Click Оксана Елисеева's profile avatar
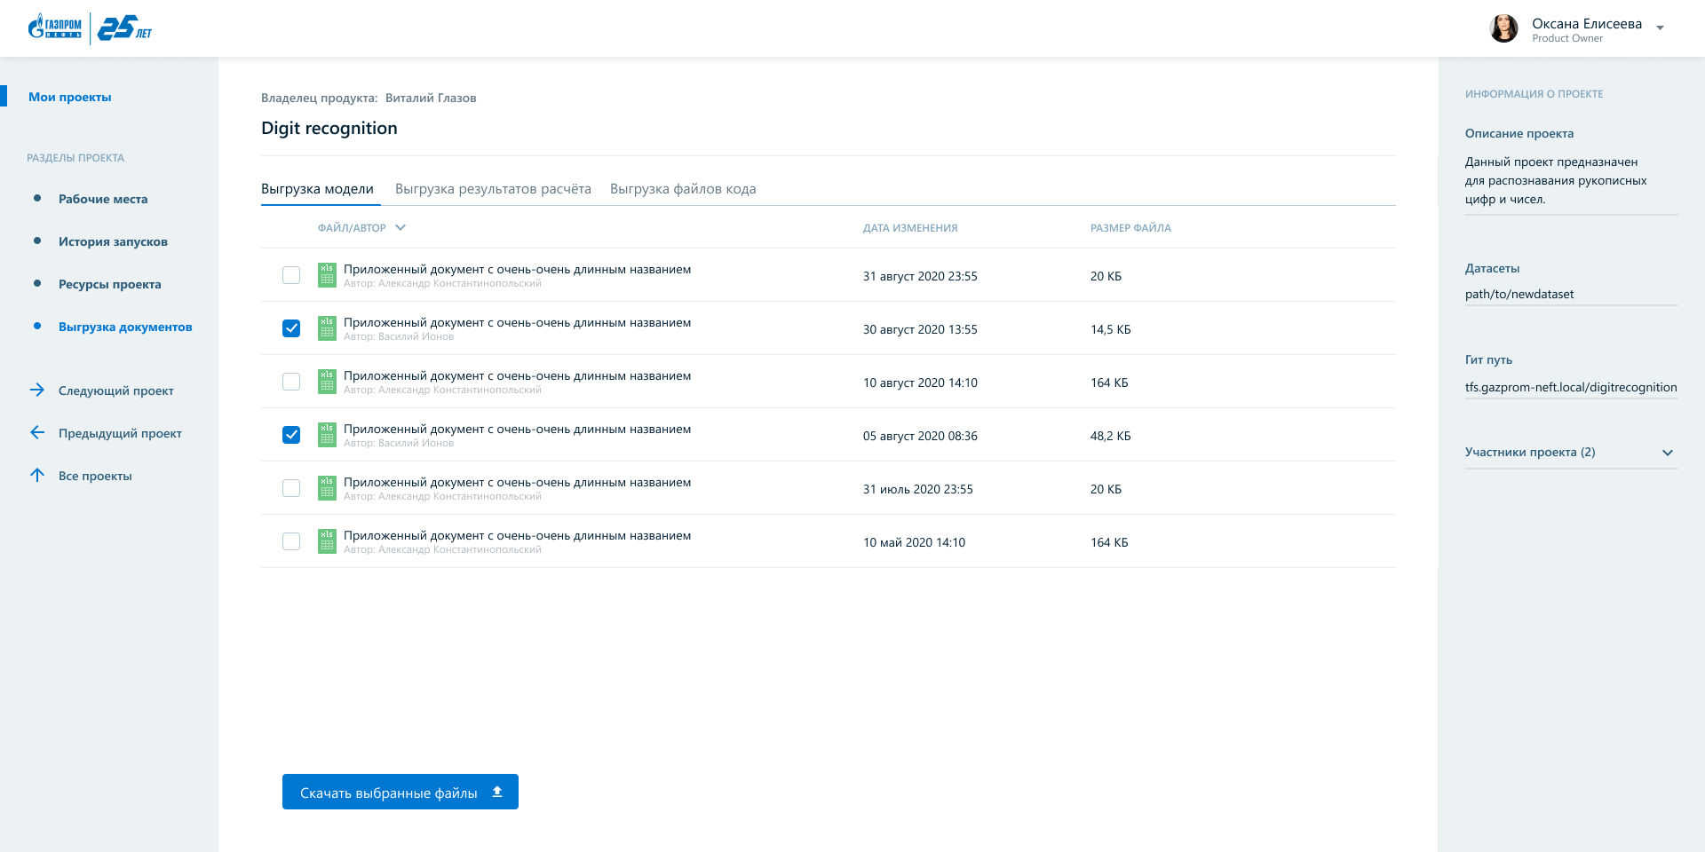 click(1503, 28)
